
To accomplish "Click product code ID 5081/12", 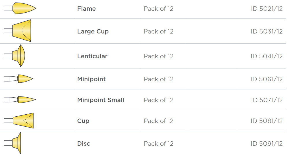I will click(266, 121).
